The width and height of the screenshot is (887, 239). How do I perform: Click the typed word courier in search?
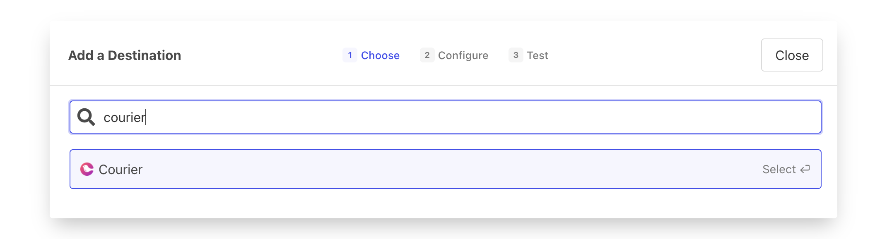pos(124,118)
